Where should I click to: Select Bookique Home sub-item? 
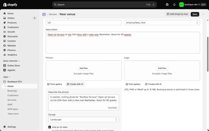click(x=19, y=86)
